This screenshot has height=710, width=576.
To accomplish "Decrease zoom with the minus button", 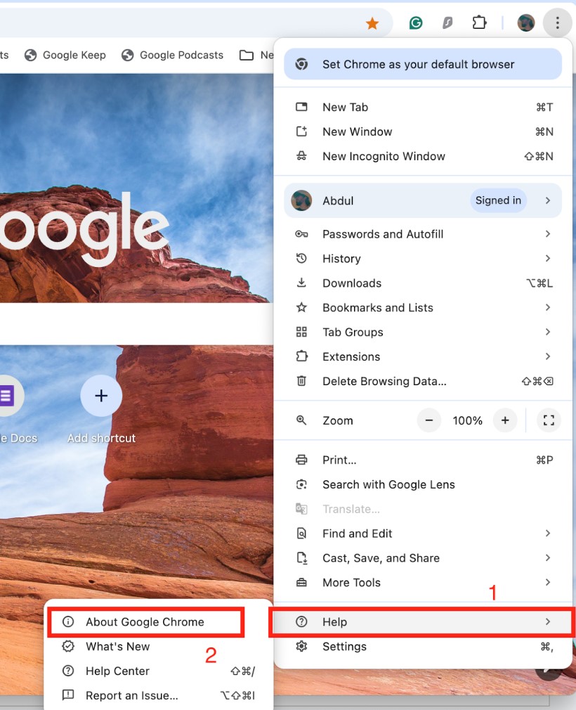I will (429, 420).
